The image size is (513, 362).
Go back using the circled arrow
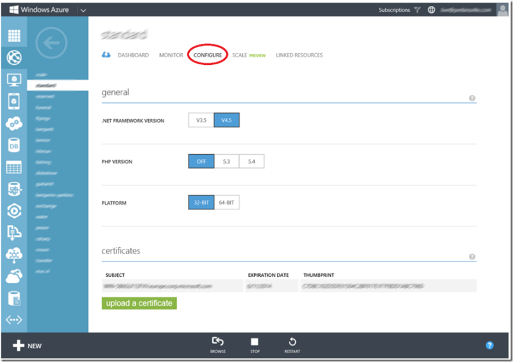pos(51,43)
